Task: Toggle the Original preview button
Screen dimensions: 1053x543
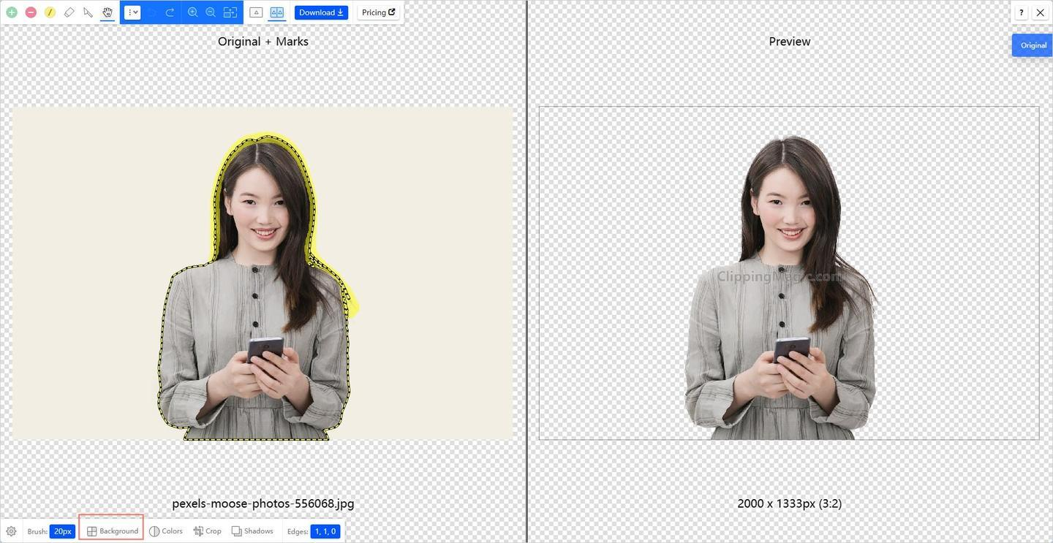Action: click(x=1033, y=45)
